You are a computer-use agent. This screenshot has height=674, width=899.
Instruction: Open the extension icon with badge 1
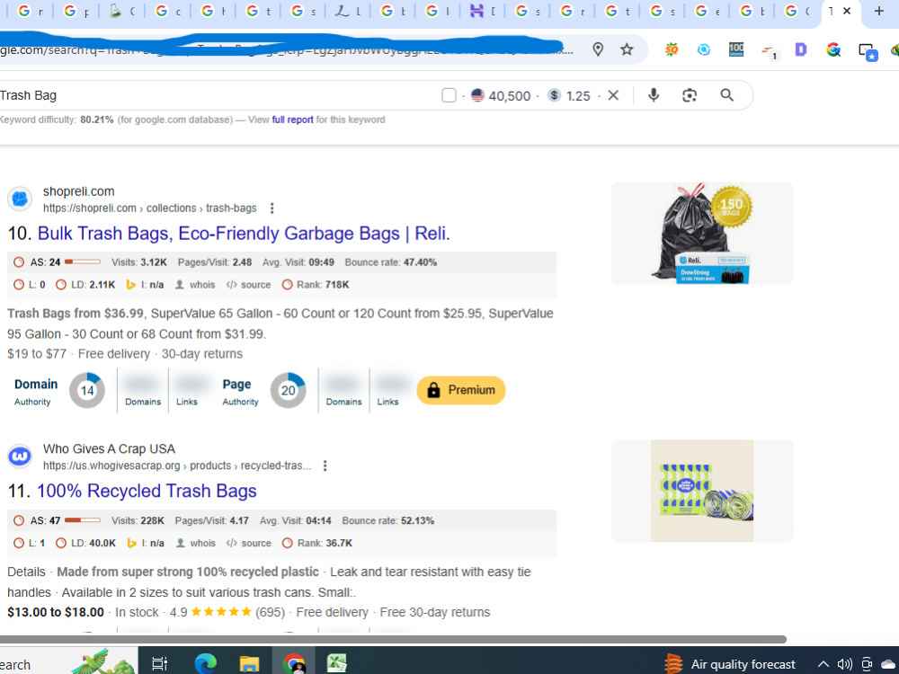click(x=769, y=51)
